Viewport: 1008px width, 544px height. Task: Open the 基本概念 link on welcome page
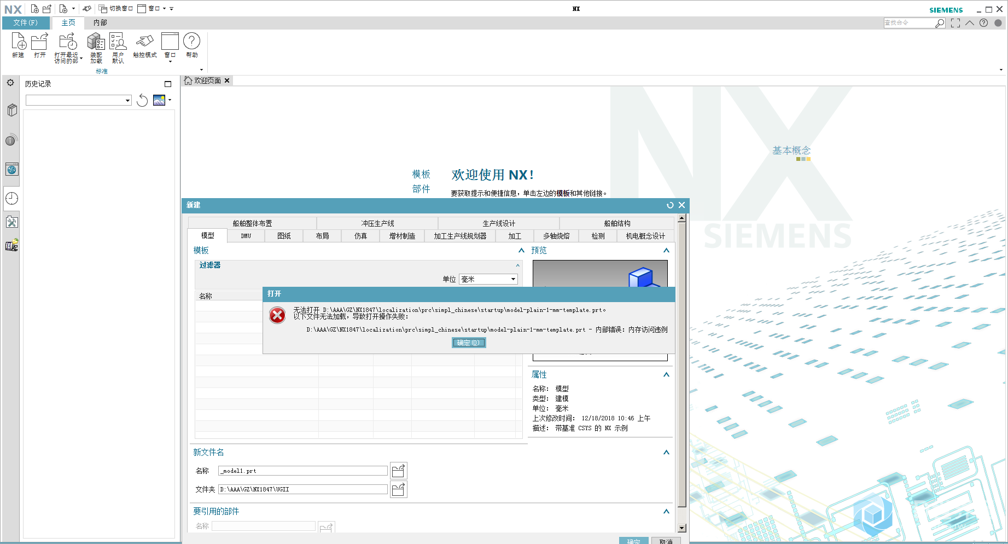click(x=791, y=150)
